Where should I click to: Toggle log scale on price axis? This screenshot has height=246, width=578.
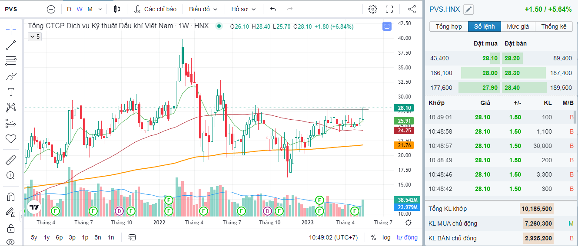point(386,237)
